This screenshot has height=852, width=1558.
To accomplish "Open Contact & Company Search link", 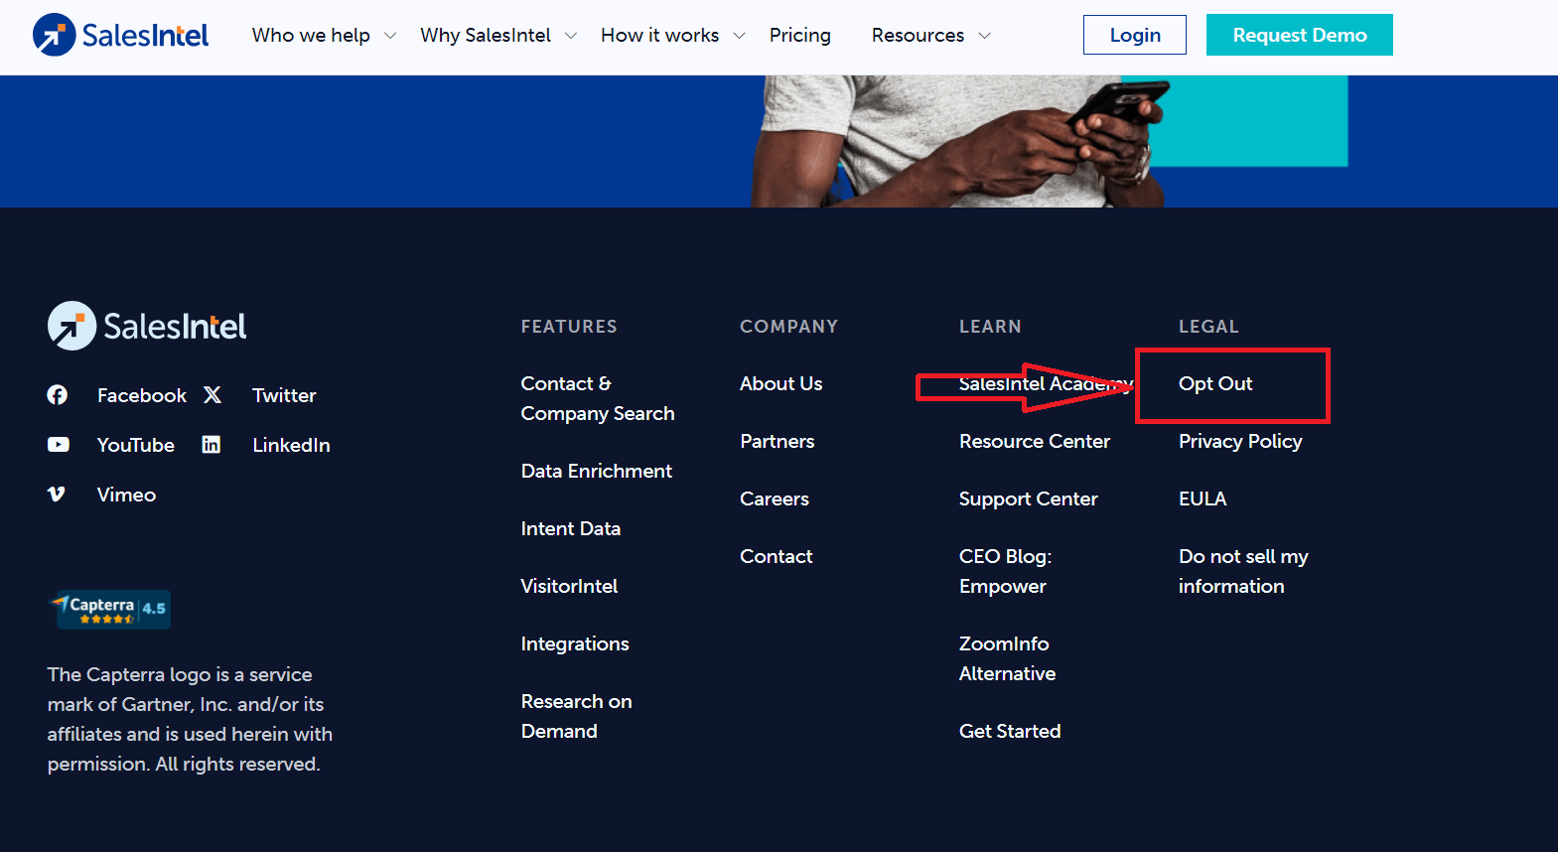I will (598, 398).
